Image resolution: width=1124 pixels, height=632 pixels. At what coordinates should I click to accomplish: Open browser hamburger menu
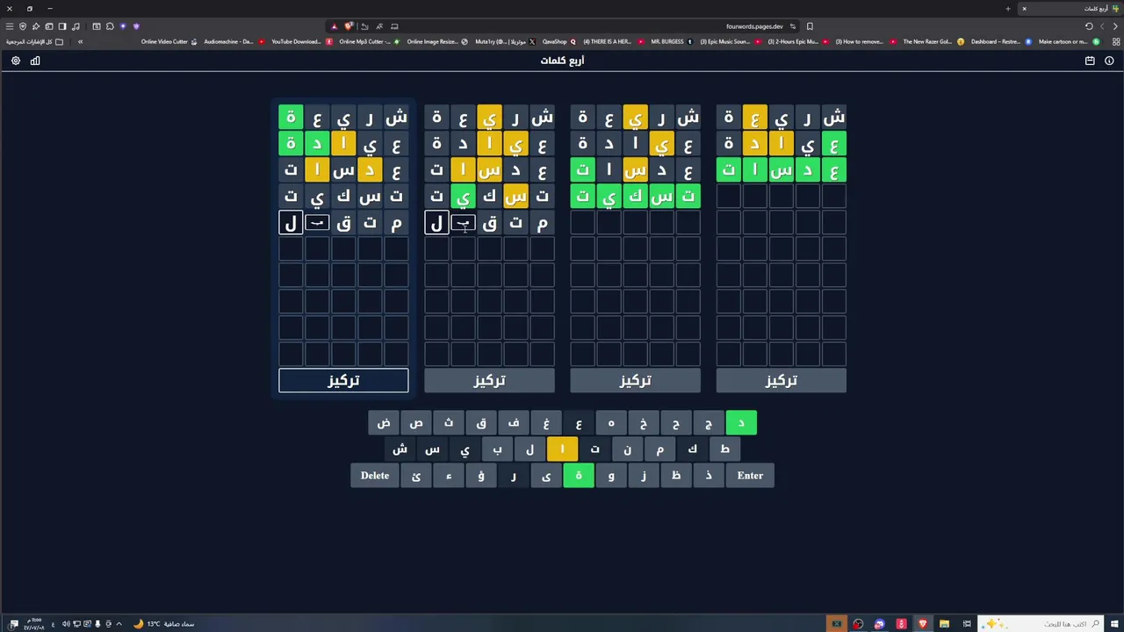(x=10, y=26)
